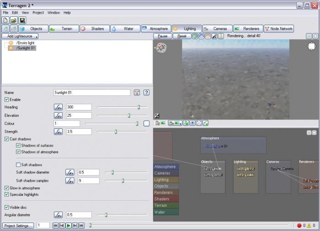
Task: Toggle Visible disc checkbox
Action: coord(6,207)
